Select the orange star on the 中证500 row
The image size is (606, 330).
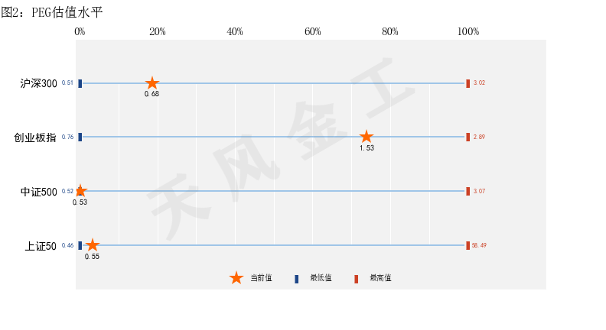(80, 191)
